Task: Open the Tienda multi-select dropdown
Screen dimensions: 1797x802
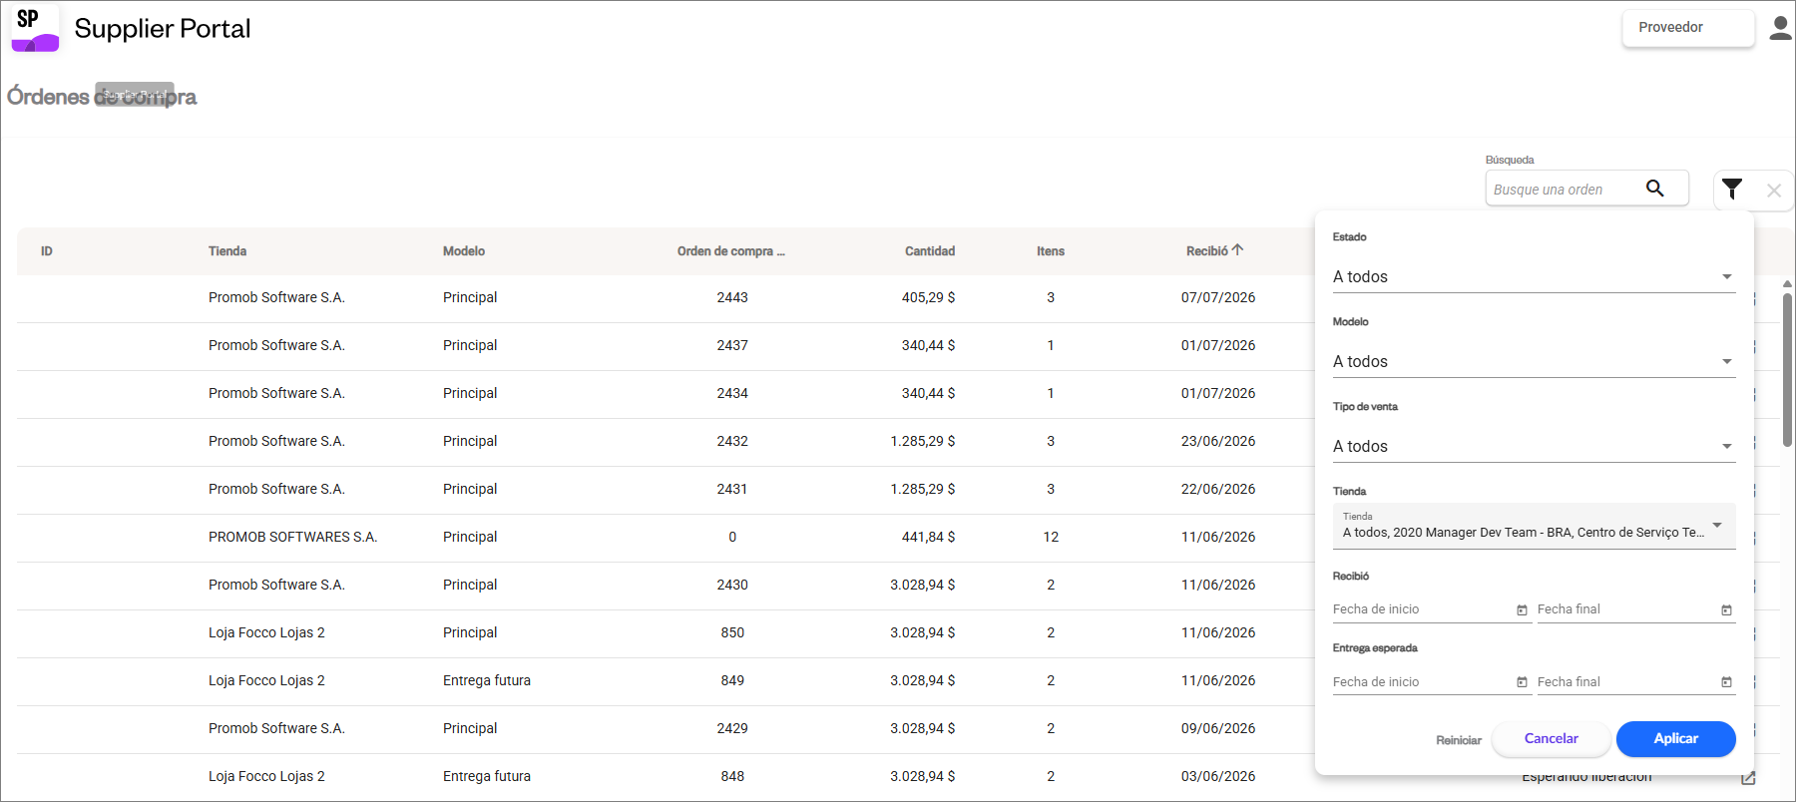Action: coord(1534,526)
